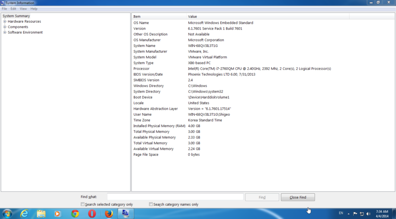This screenshot has height=219, width=396.
Task: Click the Intel Core i7-2760QM processor value
Action: point(259,69)
